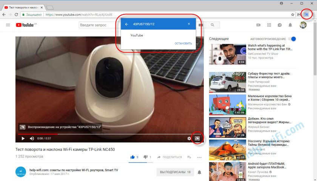Image resolution: width=317 pixels, height=181 pixels.
Task: Open the YouTube apps grid icon
Action: click(269, 25)
